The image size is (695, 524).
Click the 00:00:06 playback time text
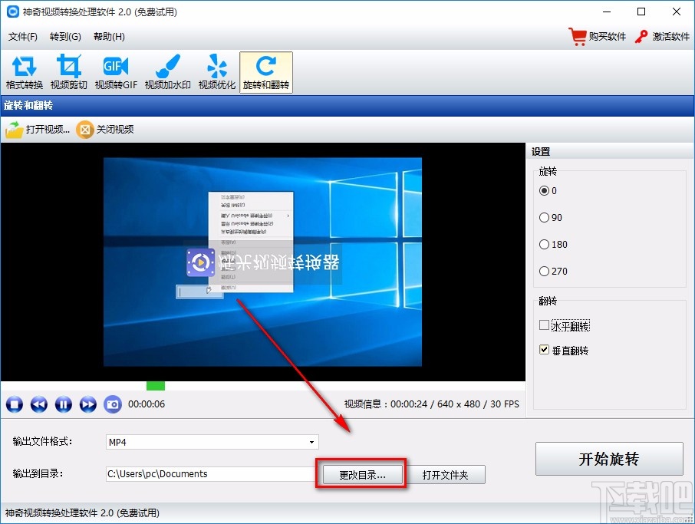[147, 404]
